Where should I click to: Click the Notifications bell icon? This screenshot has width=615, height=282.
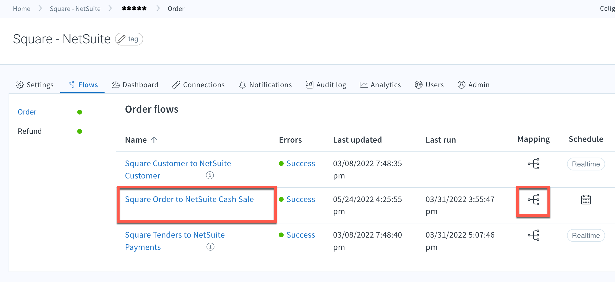(x=242, y=85)
